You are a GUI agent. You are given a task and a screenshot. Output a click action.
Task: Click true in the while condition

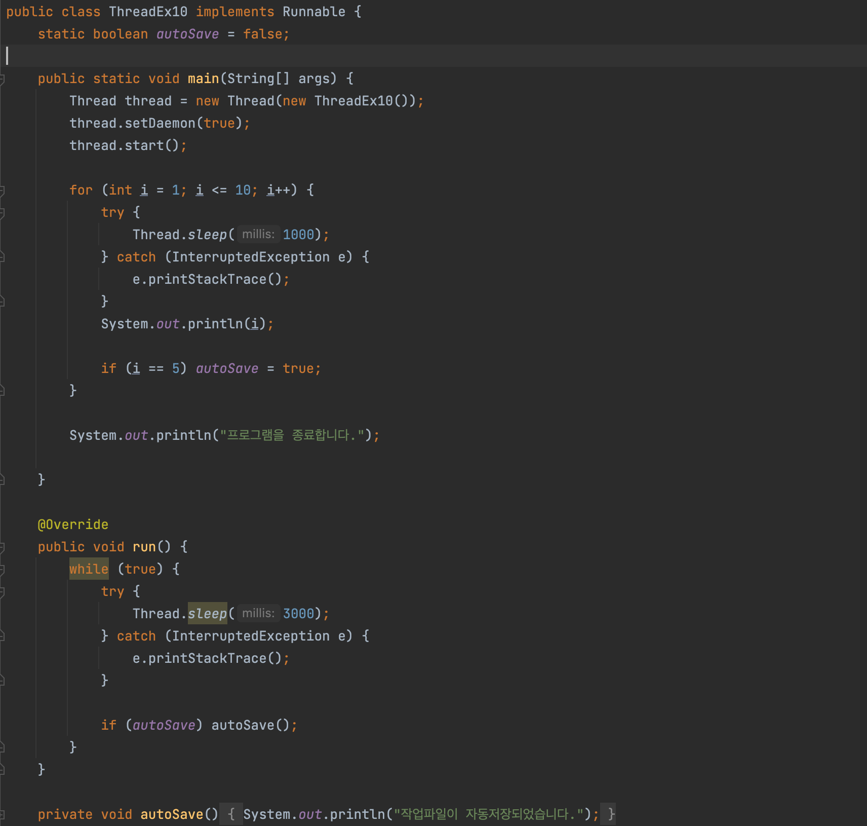tap(140, 569)
